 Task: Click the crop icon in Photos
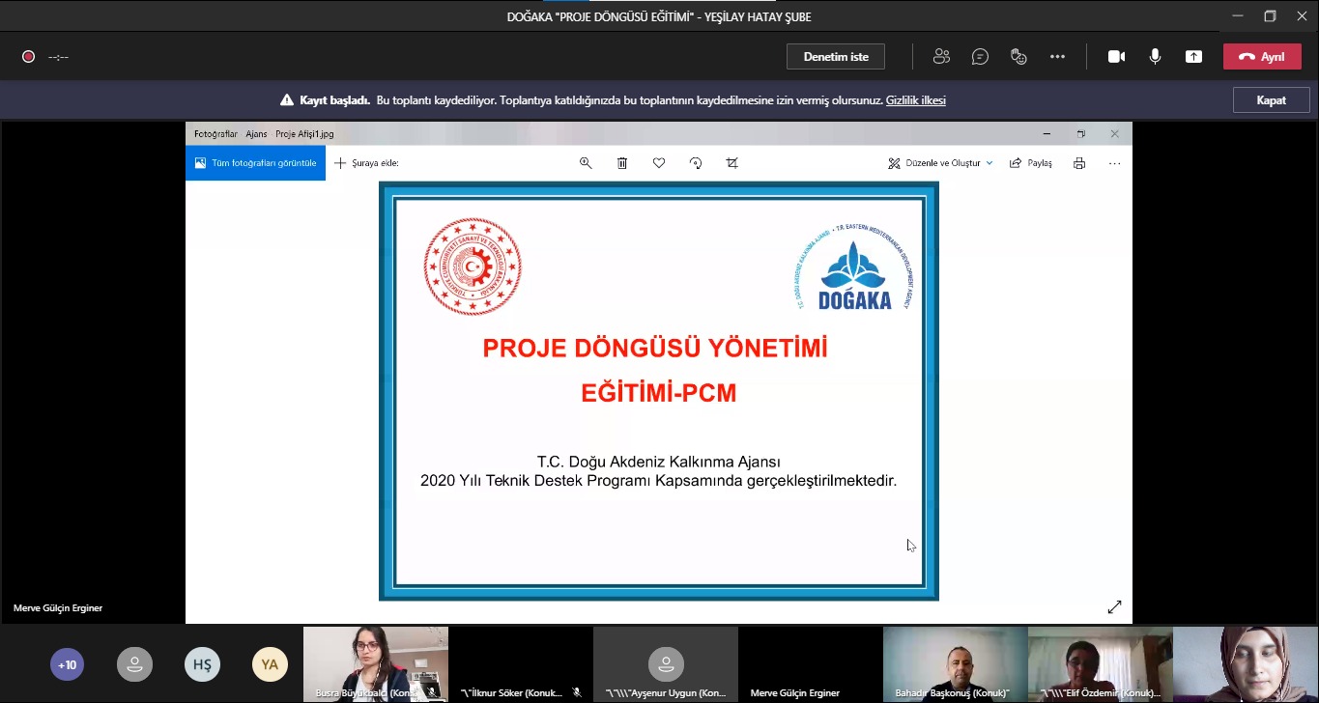[x=732, y=163]
